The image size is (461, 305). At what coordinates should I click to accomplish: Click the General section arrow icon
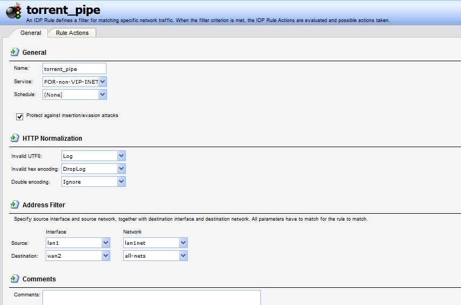(15, 53)
